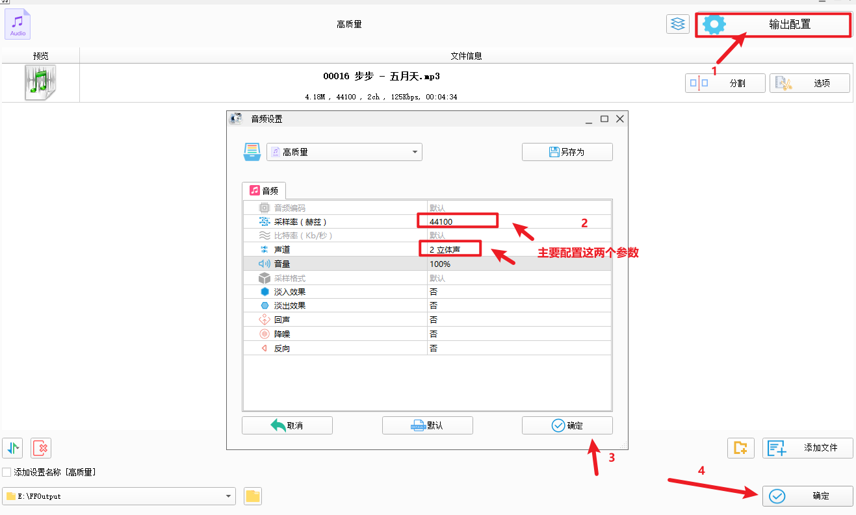
Task: Click the 分割 split button
Action: [725, 83]
